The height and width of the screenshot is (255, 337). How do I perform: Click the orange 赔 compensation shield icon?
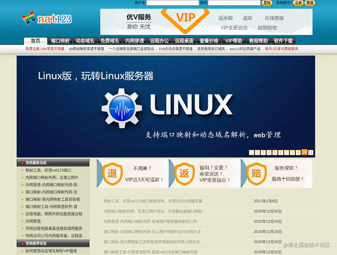tap(256, 174)
